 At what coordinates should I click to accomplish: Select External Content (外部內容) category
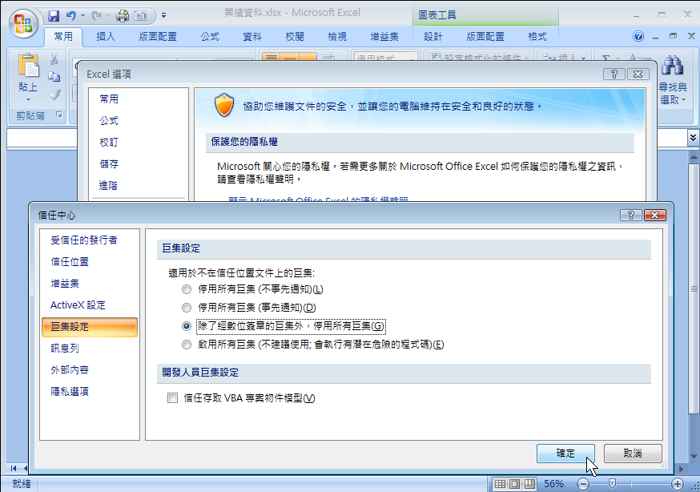pos(70,369)
